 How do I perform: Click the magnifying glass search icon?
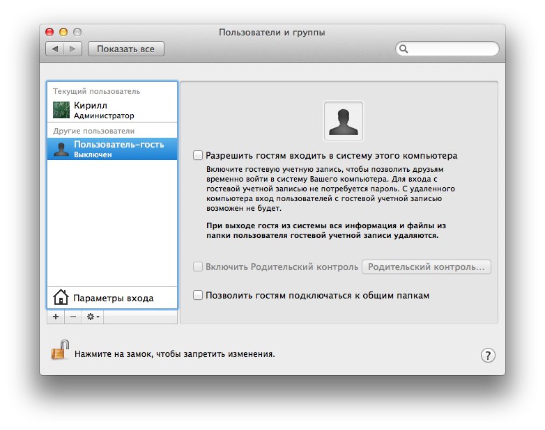point(404,49)
